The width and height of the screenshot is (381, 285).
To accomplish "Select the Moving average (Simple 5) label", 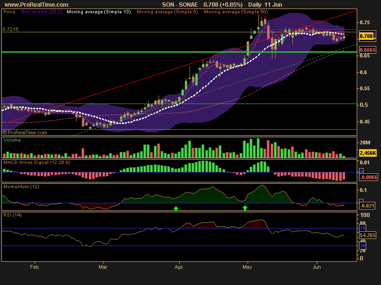I will tap(167, 11).
